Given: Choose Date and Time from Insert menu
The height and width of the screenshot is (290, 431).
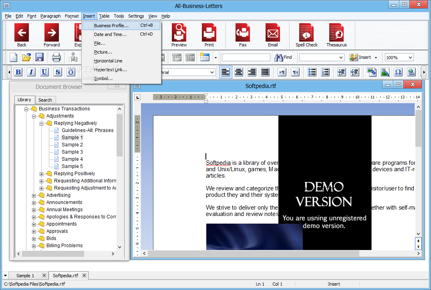Looking at the screenshot, I should coord(121,34).
